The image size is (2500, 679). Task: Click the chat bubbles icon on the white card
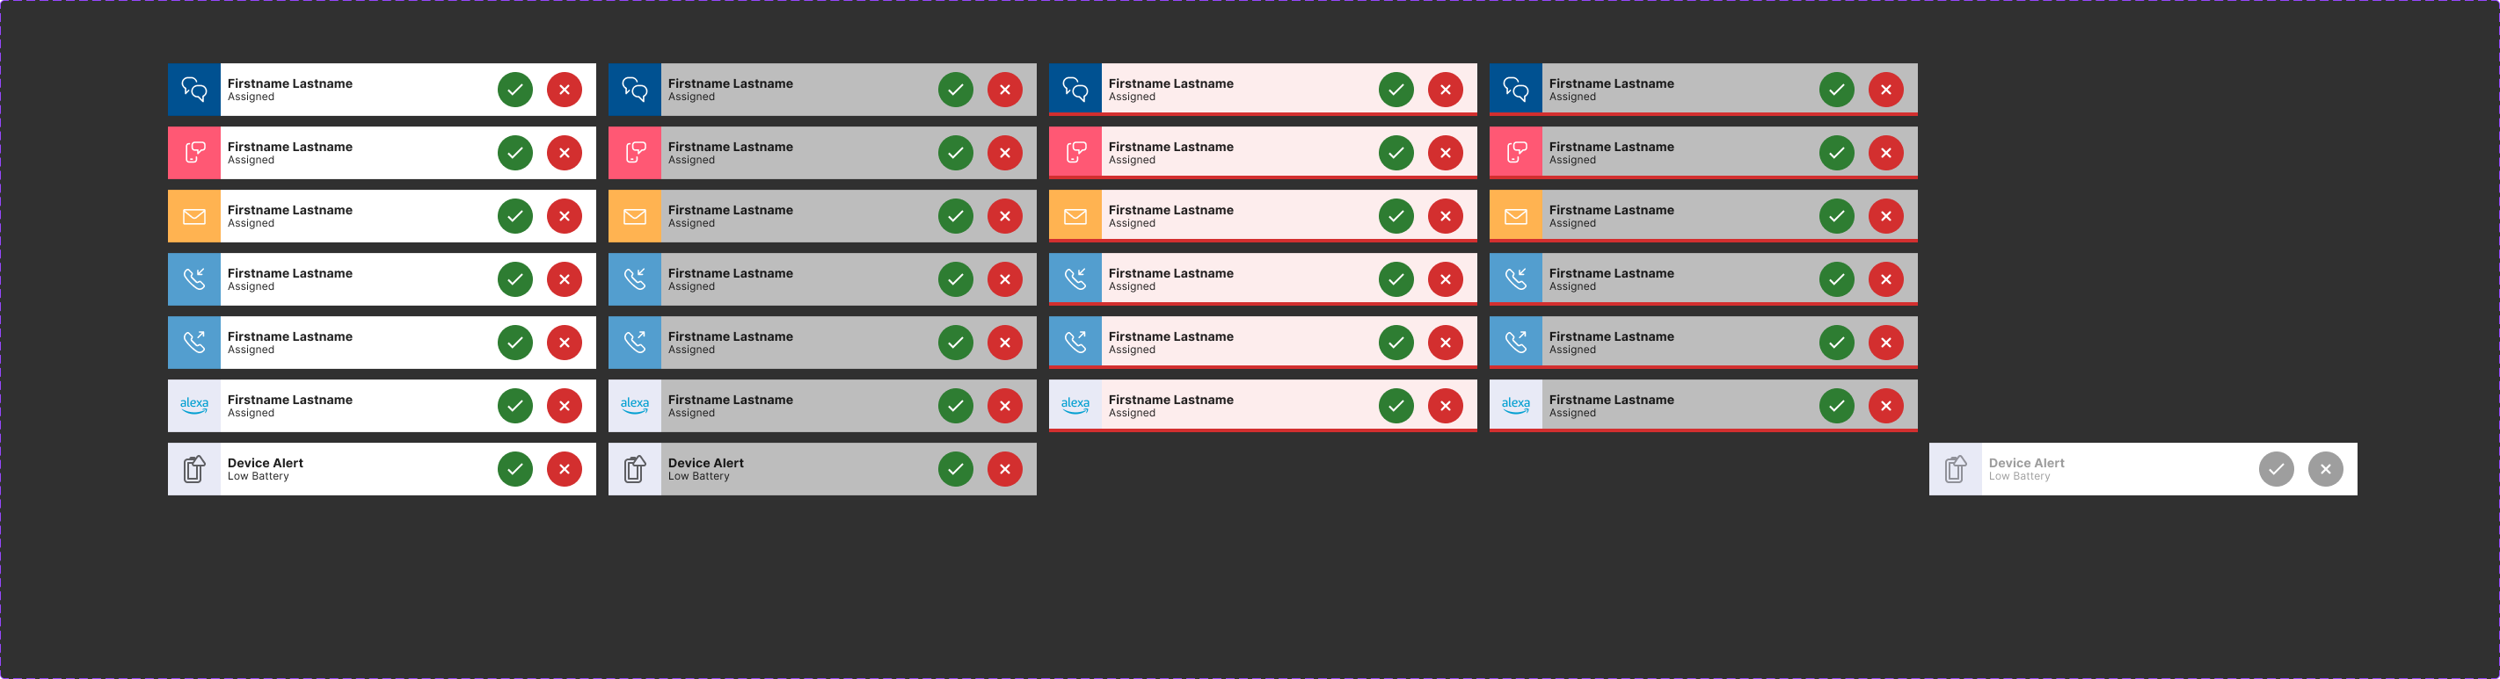(194, 90)
